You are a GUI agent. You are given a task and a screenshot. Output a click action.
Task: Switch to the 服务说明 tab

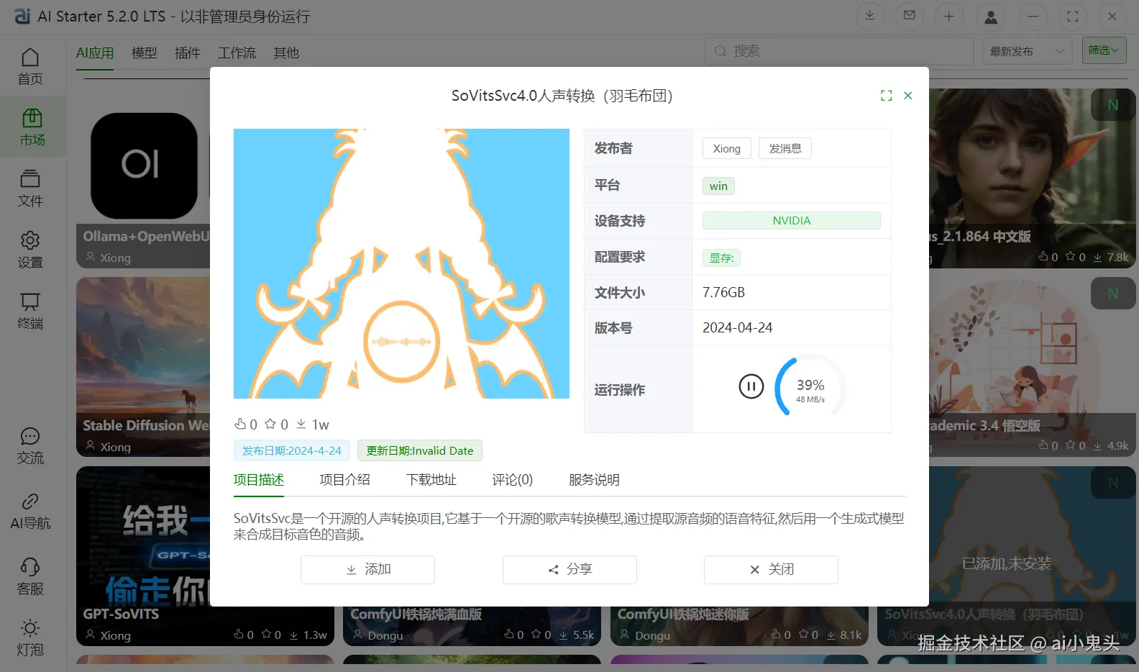pos(595,480)
